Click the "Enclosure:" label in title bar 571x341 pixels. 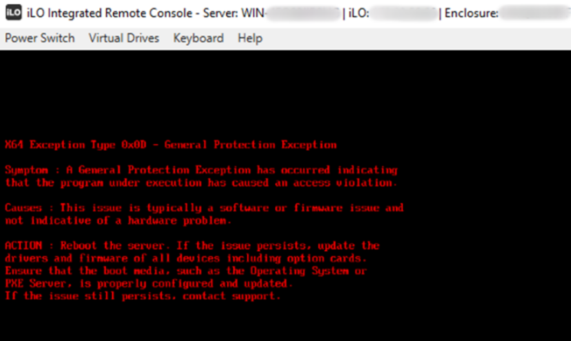tap(471, 13)
